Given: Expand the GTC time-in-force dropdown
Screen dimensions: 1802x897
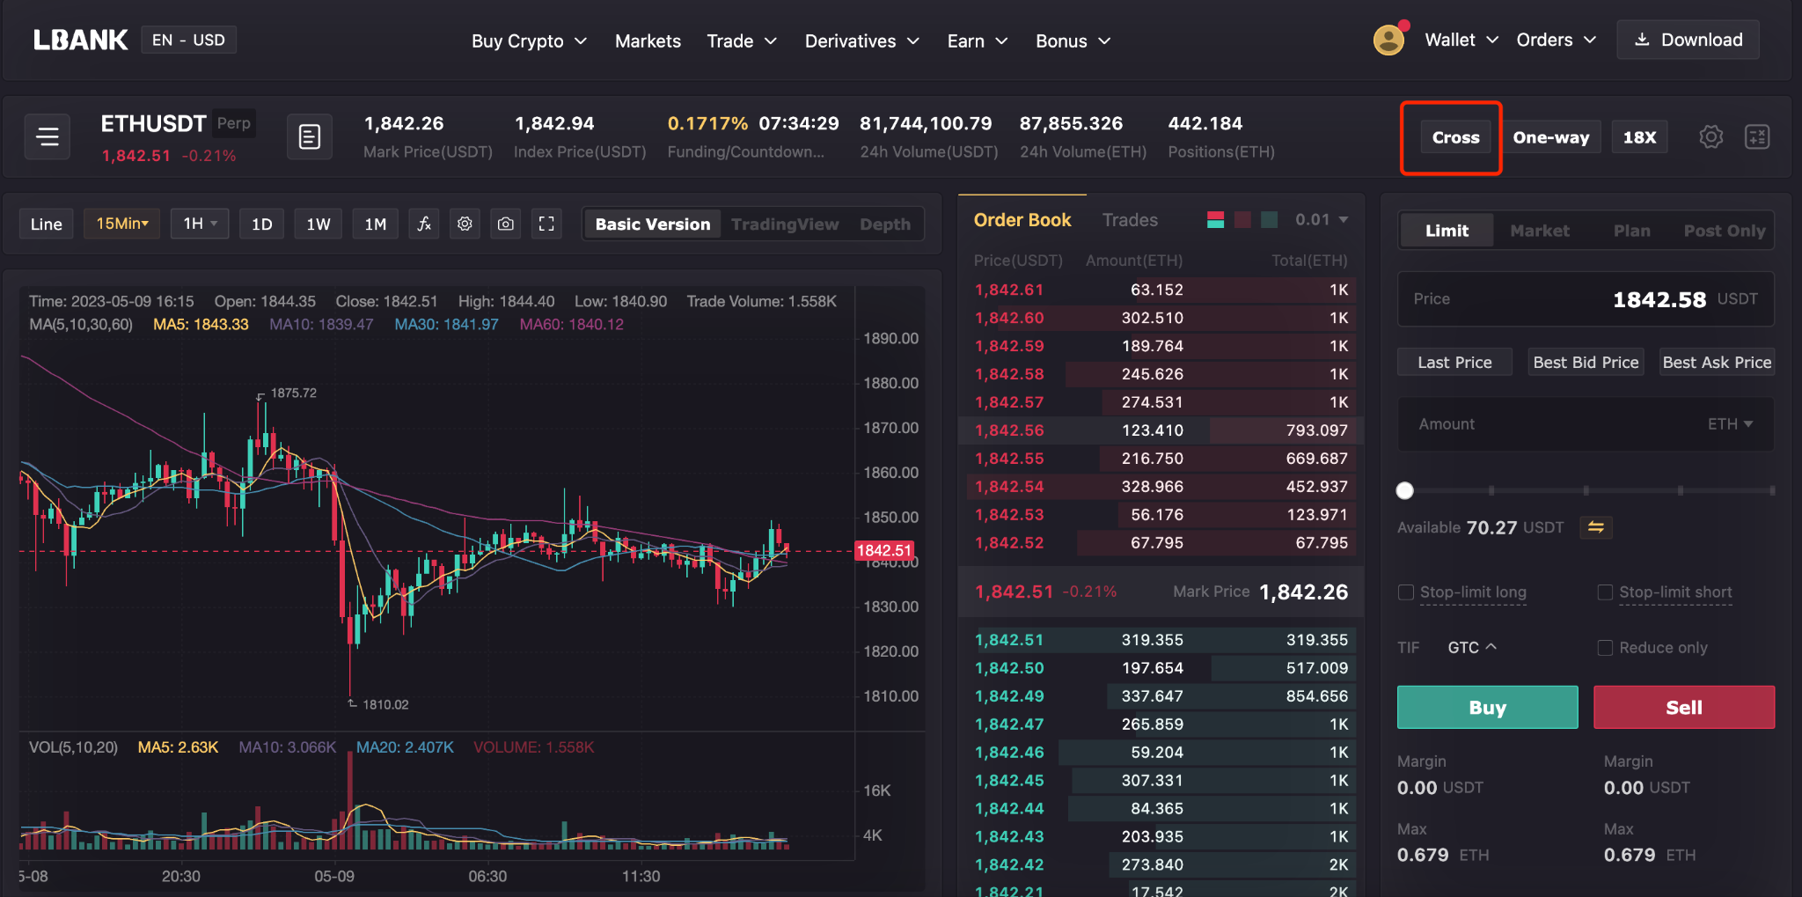Looking at the screenshot, I should [1472, 647].
